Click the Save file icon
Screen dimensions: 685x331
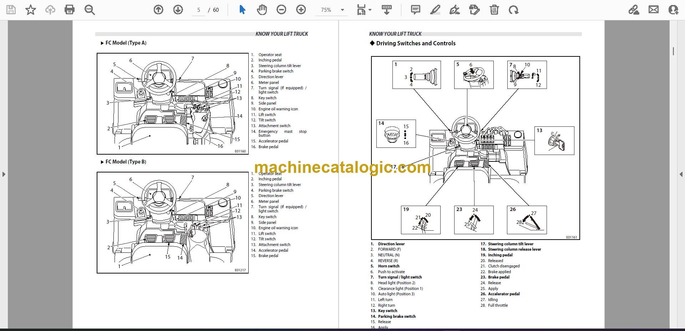click(x=11, y=10)
